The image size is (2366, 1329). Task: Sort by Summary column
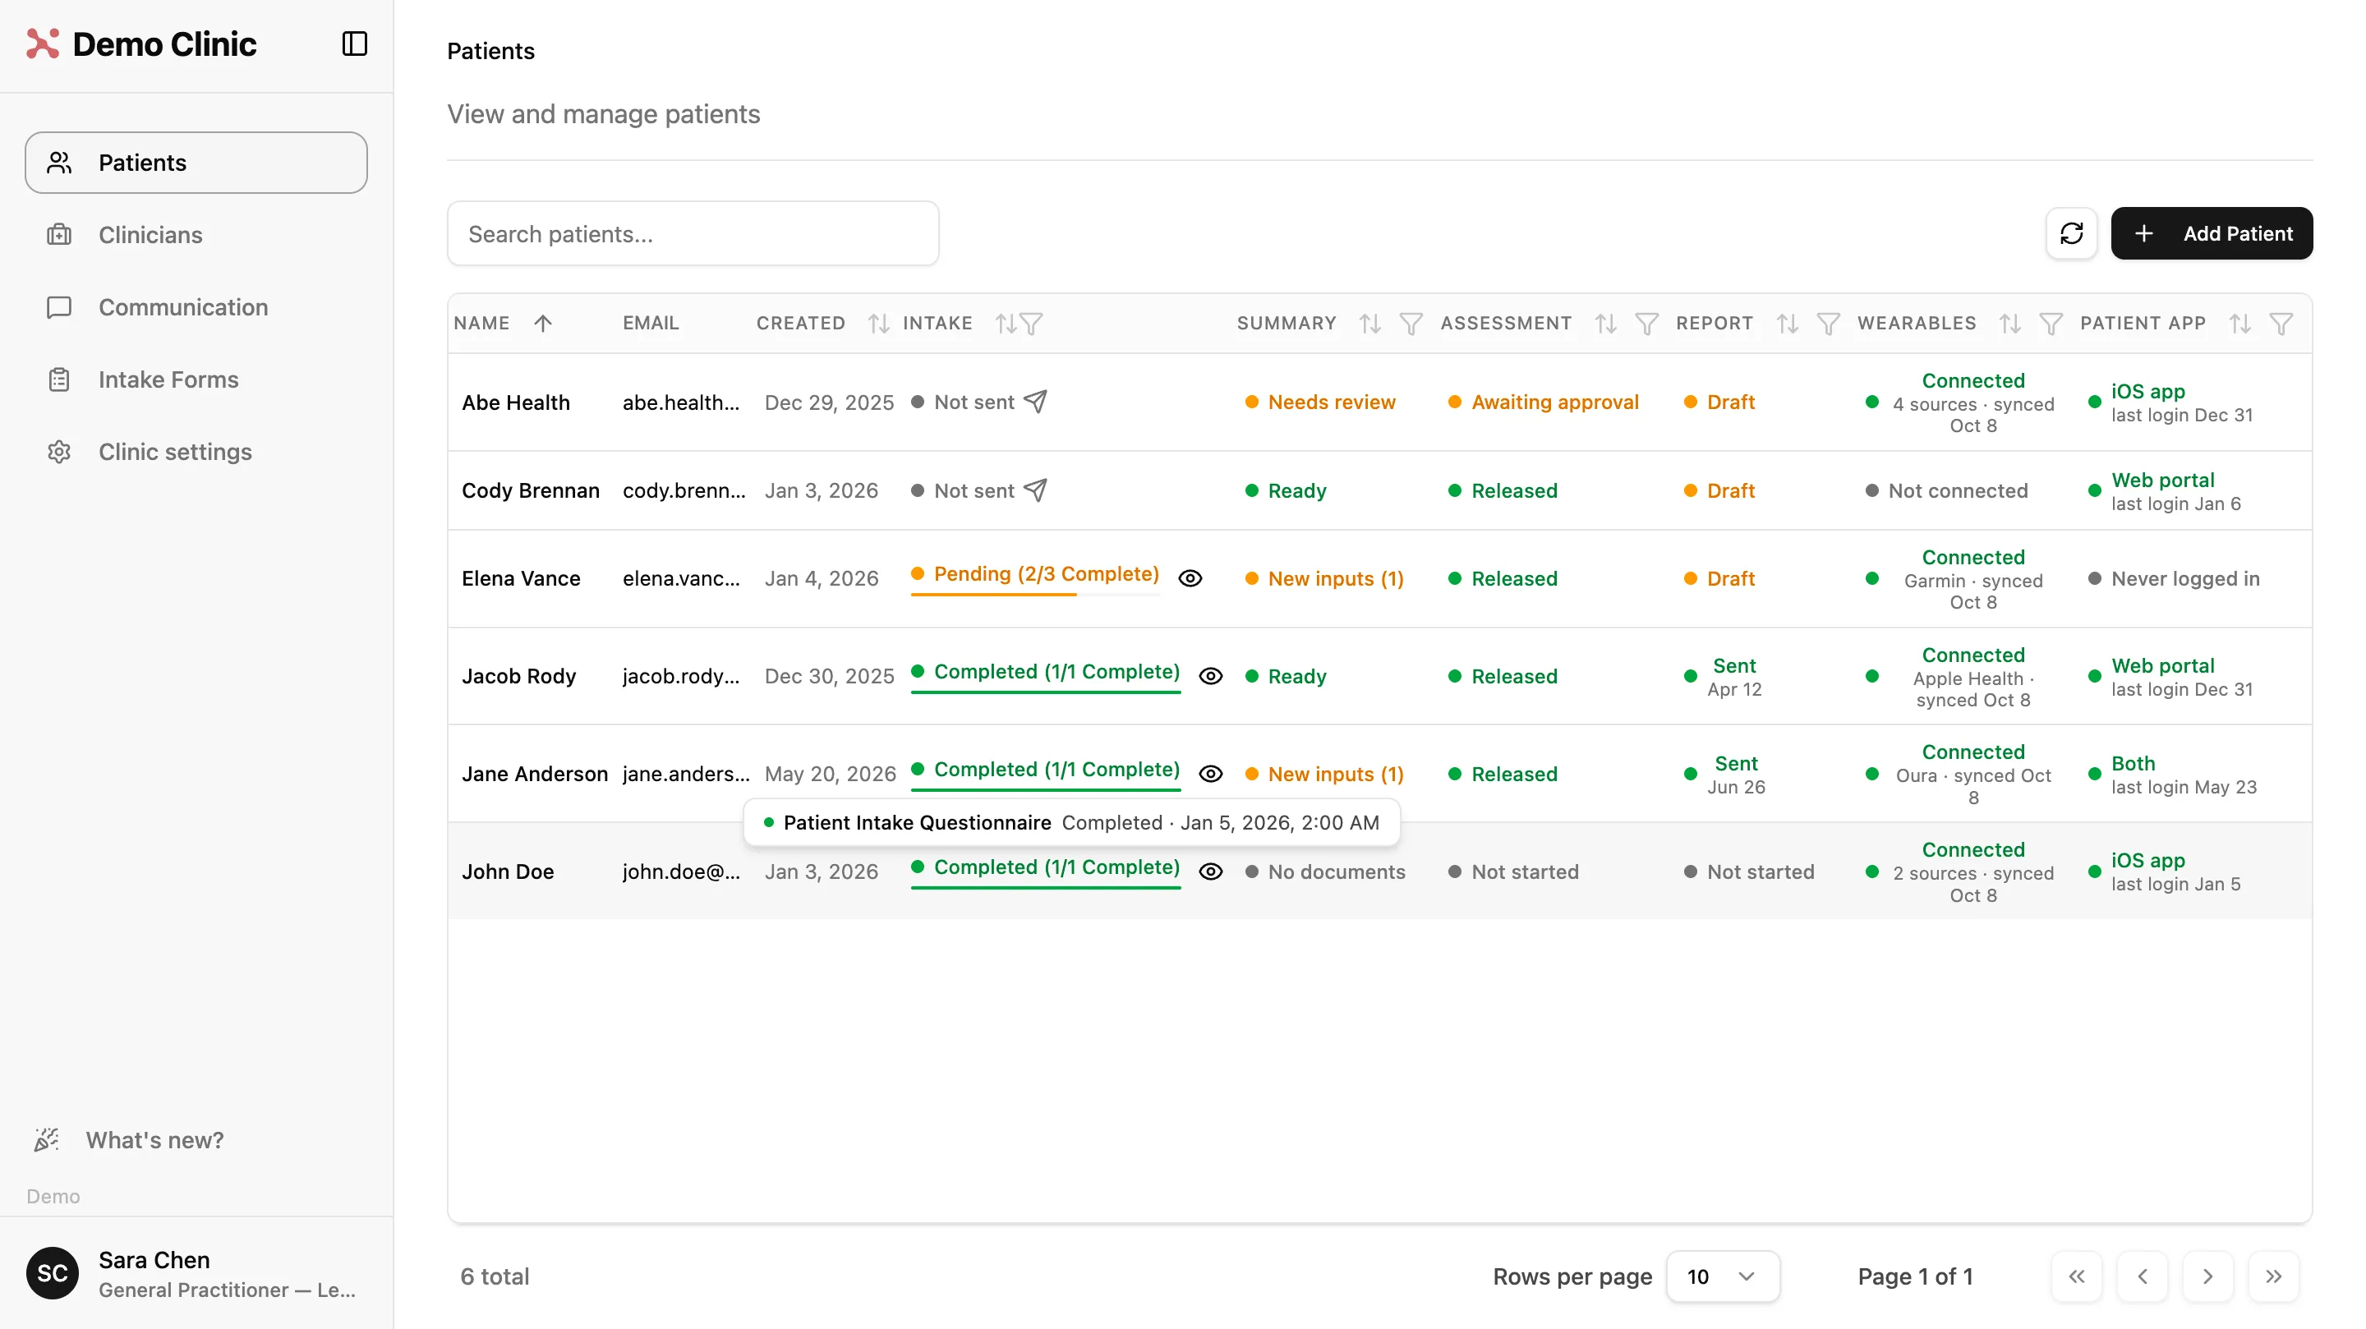coord(1369,324)
